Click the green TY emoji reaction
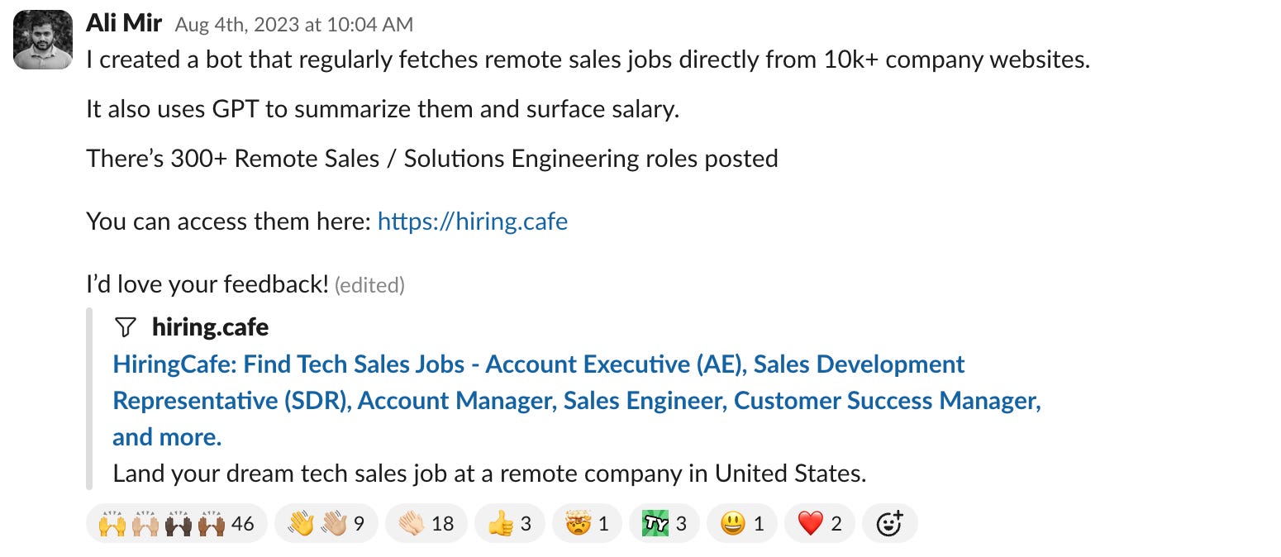The image size is (1281, 557). [x=664, y=523]
